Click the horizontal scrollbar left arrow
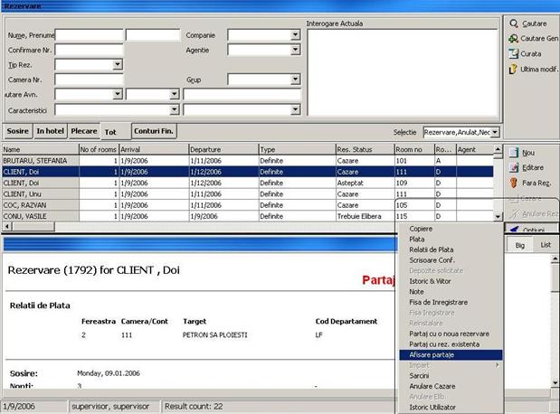Image resolution: width=560 pixels, height=414 pixels. coord(7,227)
